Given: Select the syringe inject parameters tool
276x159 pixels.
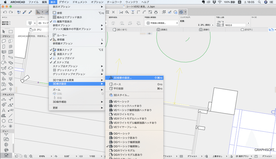Looking at the screenshot, I should click(x=30, y=12).
